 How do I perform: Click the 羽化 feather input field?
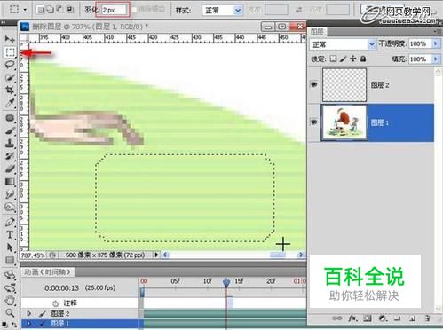[x=114, y=10]
